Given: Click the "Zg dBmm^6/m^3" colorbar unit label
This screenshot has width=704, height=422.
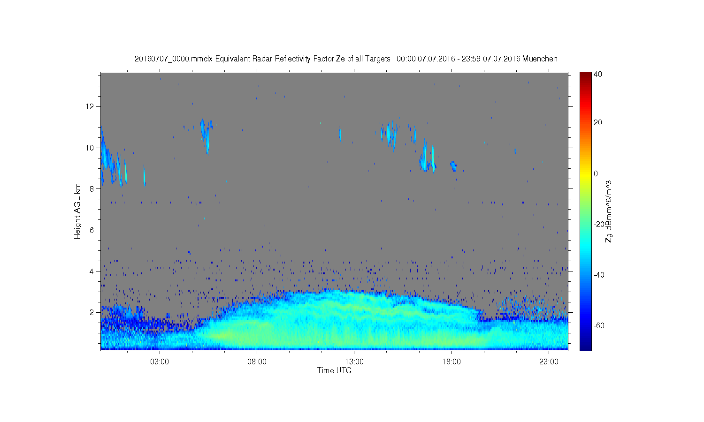Looking at the screenshot, I should click(609, 211).
